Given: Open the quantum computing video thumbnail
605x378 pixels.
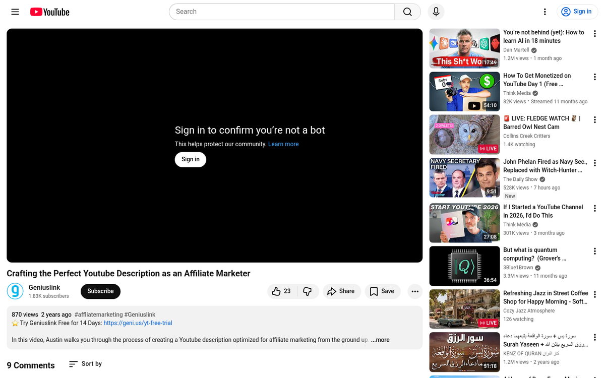Looking at the screenshot, I should click(x=464, y=266).
